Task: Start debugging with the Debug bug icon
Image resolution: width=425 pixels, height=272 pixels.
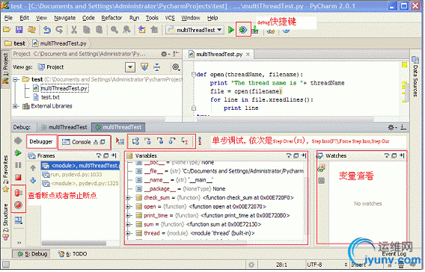Action: coord(243,30)
